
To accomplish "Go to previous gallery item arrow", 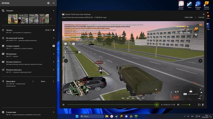I will click(66, 61).
